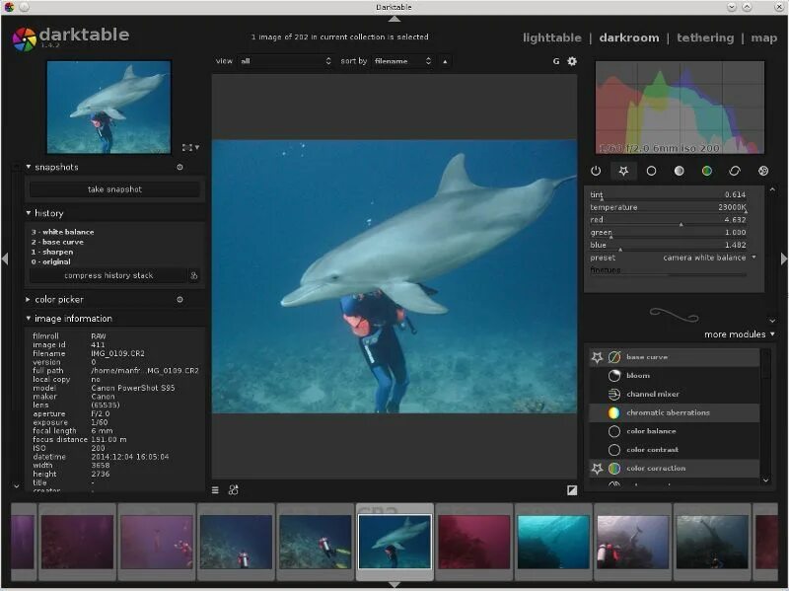Click channel mixer module label
789x591 pixels.
point(653,395)
